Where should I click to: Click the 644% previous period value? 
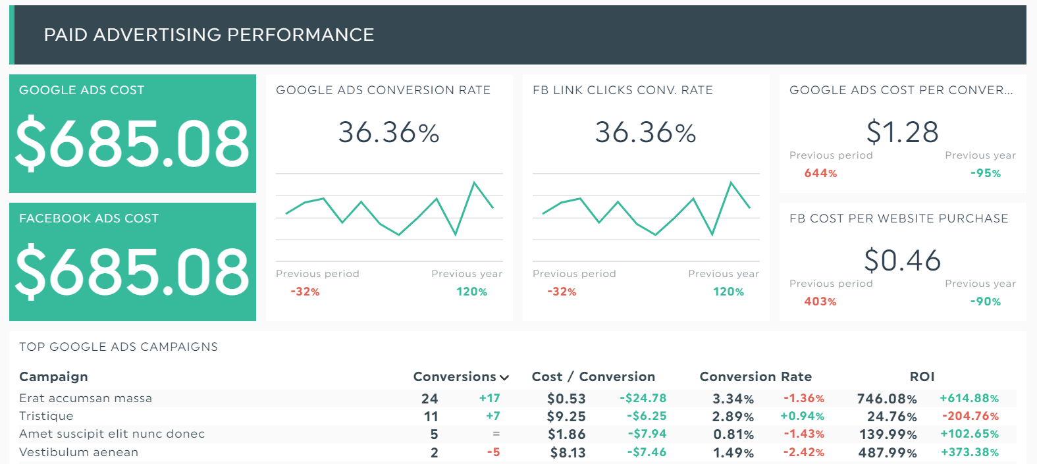(x=820, y=173)
